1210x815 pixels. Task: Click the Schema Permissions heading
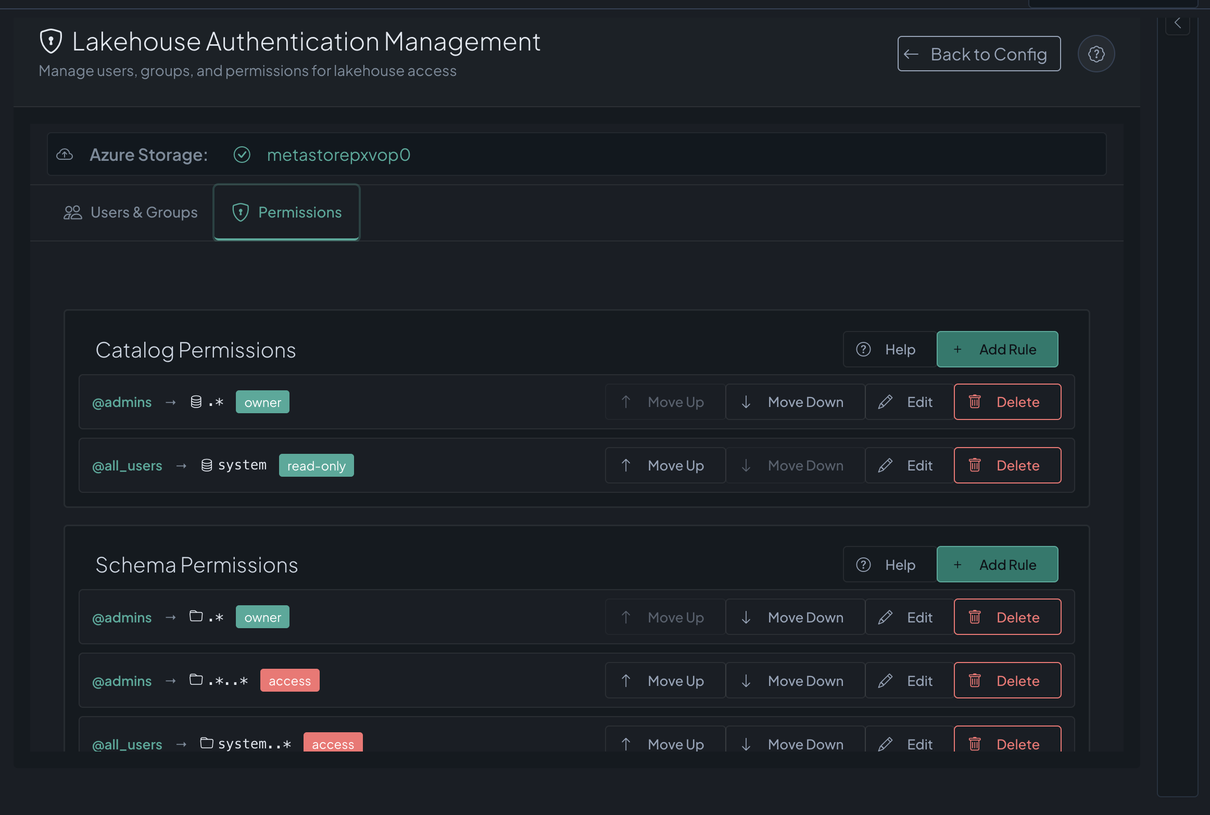[x=197, y=565]
